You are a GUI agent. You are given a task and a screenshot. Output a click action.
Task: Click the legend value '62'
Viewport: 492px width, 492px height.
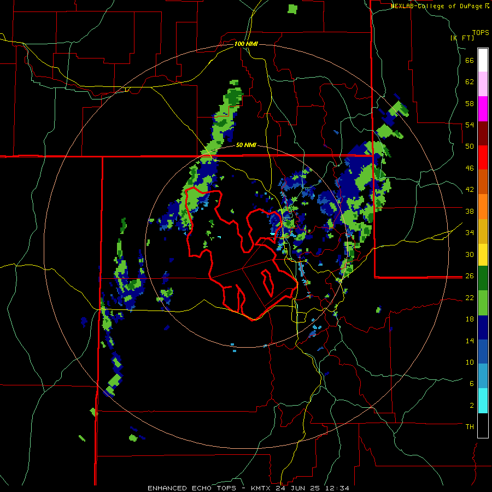coord(470,82)
